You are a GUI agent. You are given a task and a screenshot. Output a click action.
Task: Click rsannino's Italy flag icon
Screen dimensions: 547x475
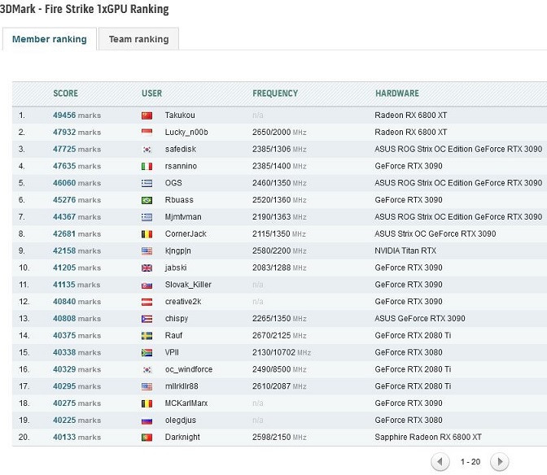pos(147,166)
